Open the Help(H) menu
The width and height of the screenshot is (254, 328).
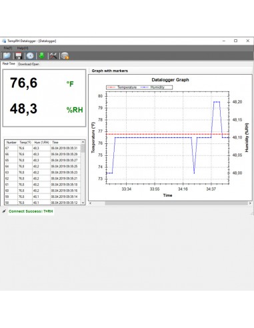23,48
